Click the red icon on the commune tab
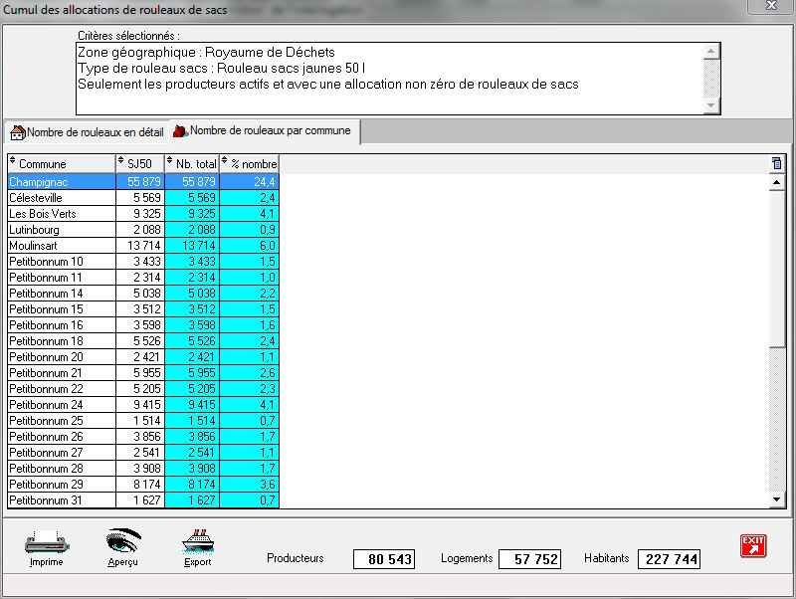 (180, 131)
